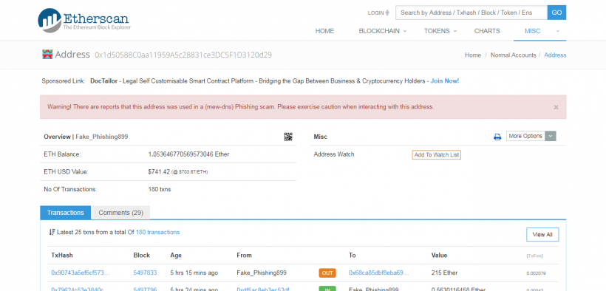This screenshot has height=291, width=606.
Task: Focus the address search input field
Action: pyautogui.click(x=471, y=13)
